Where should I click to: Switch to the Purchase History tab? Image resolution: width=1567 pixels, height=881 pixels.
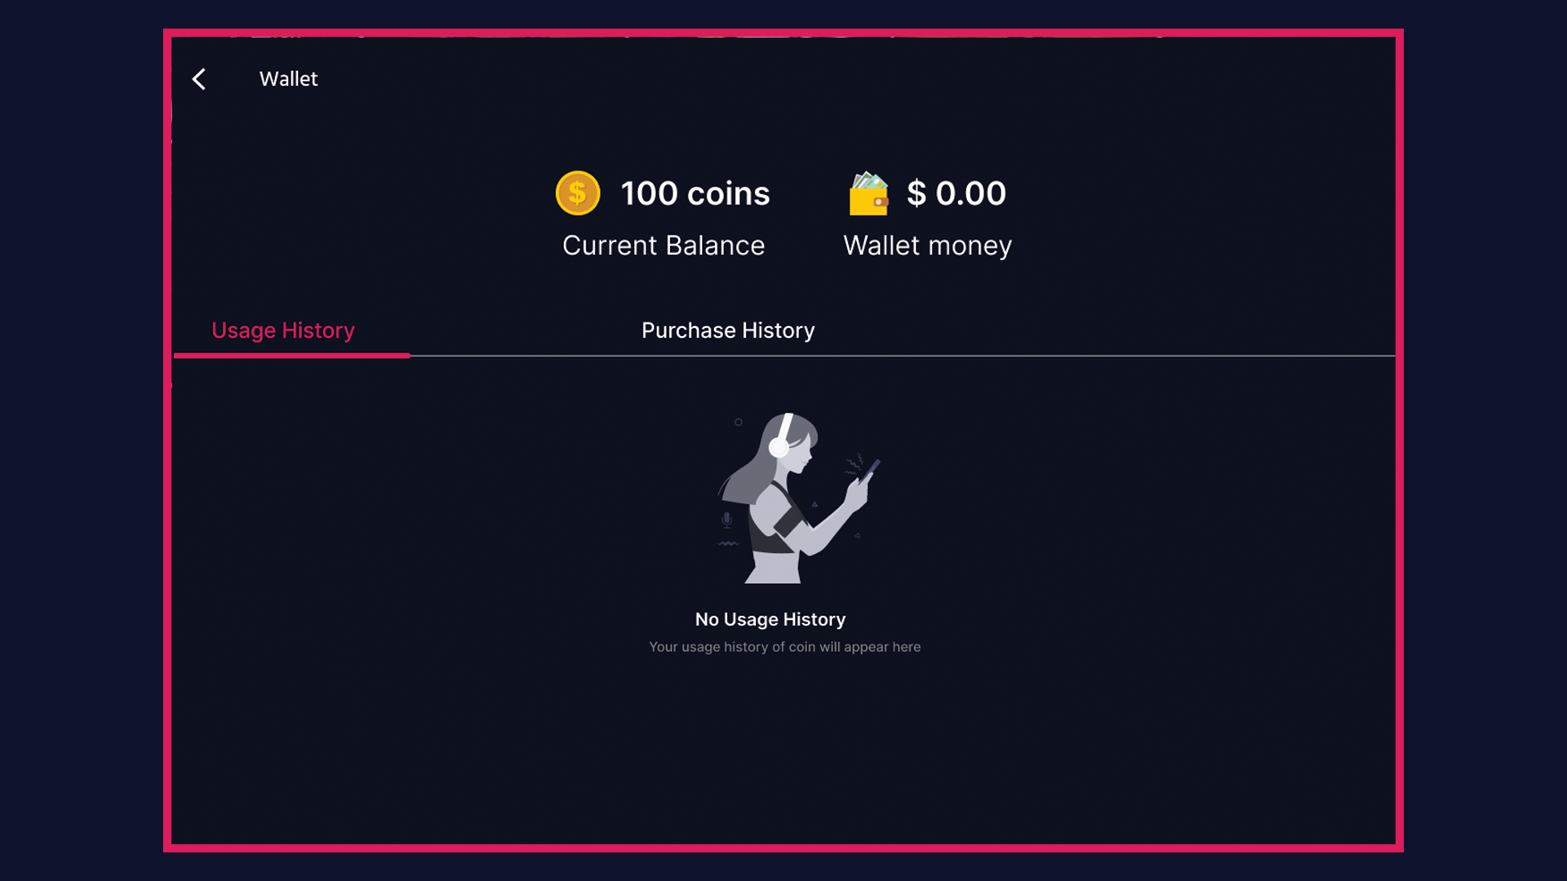tap(728, 330)
